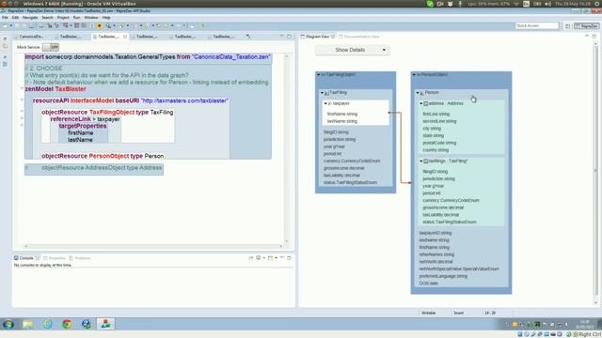Collapse the Person type in diagram
This screenshot has height=338, width=602.
(418, 92)
